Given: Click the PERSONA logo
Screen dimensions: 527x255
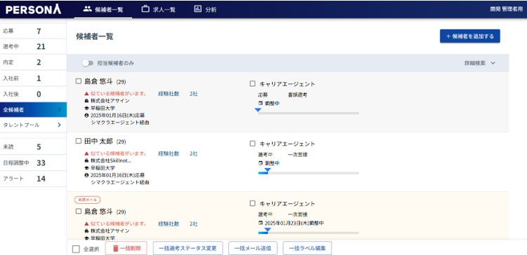Looking at the screenshot, I should tap(33, 9).
